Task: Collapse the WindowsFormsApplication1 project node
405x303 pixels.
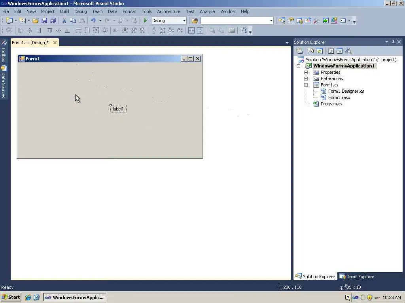Action: click(x=298, y=66)
